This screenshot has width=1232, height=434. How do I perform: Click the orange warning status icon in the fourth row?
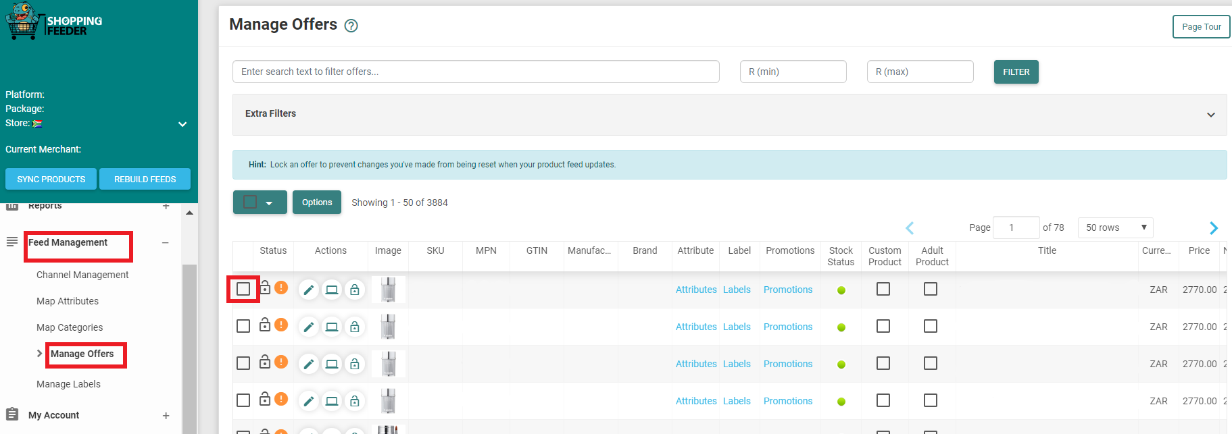coord(281,399)
